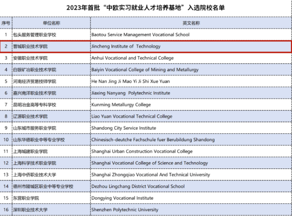The width and height of the screenshot is (292, 216).
Task: Select row number 1 in 序号 column
Action: pyautogui.click(x=6, y=35)
